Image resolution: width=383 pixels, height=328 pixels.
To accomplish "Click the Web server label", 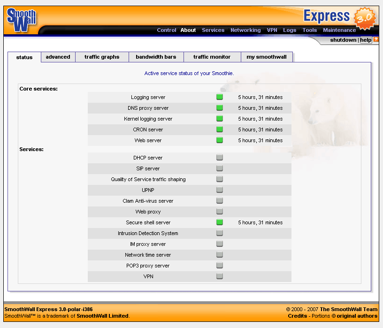I will [x=148, y=140].
